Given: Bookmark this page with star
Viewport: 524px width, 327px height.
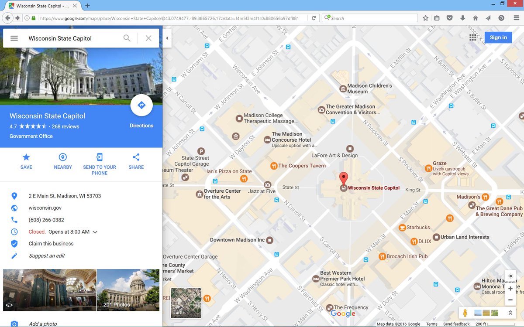Looking at the screenshot, I should (425, 18).
